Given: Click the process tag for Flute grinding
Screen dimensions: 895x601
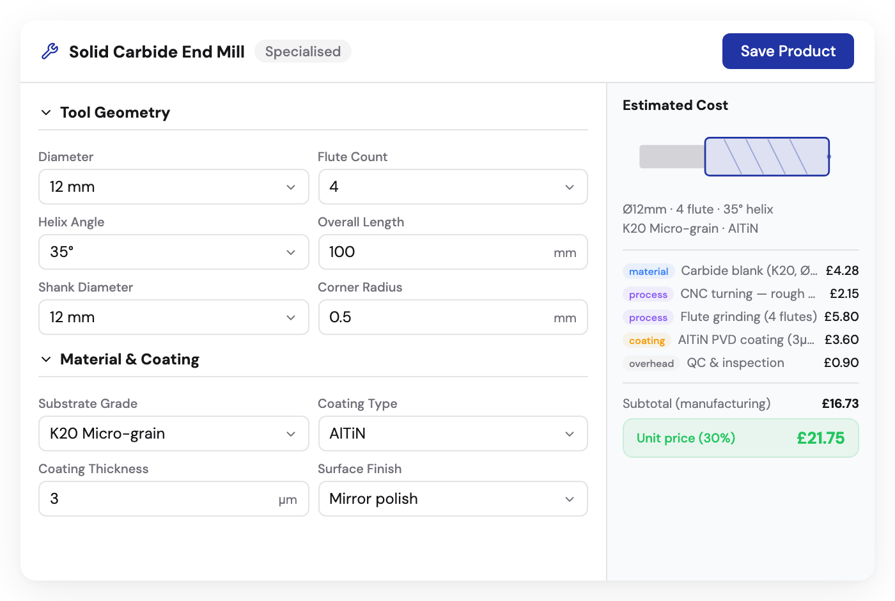Looking at the screenshot, I should click(648, 317).
